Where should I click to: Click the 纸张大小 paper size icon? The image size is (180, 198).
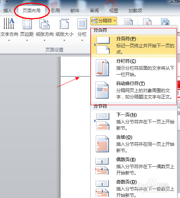coord(64,24)
